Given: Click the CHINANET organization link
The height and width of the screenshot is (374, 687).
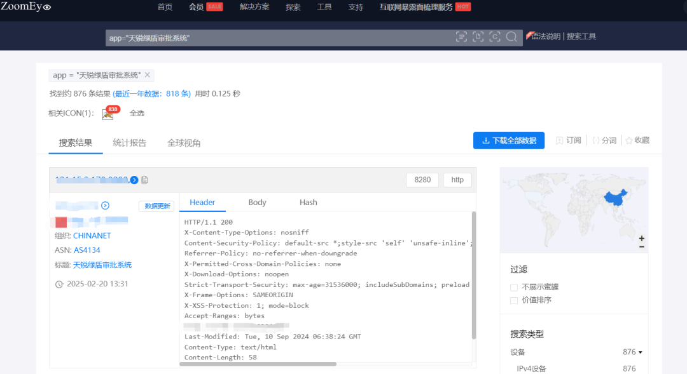Looking at the screenshot, I should pos(92,236).
